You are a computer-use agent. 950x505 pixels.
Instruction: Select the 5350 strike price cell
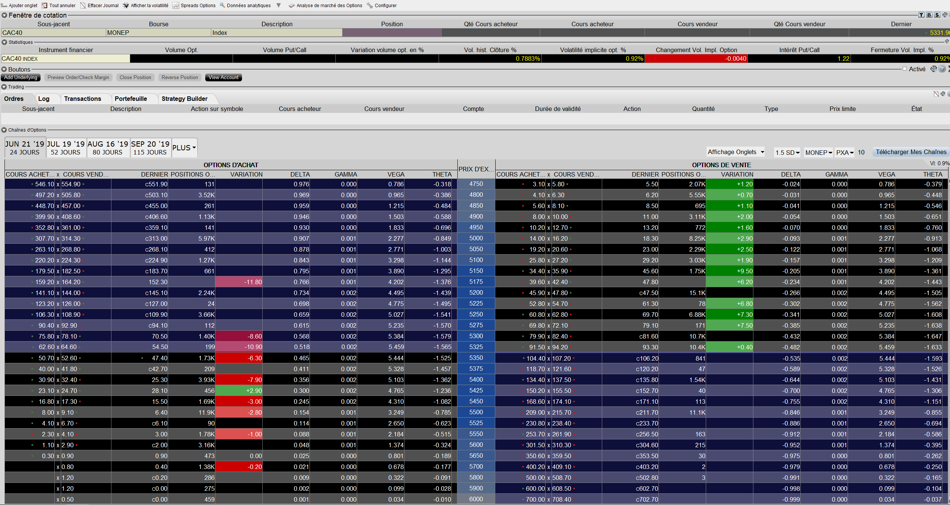coord(476,358)
